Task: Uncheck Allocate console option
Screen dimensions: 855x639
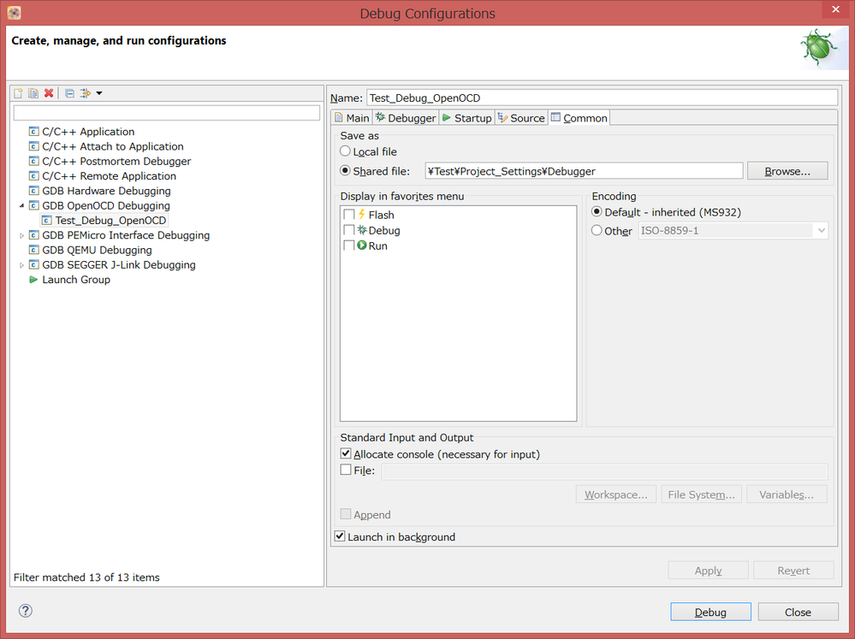Action: point(345,453)
